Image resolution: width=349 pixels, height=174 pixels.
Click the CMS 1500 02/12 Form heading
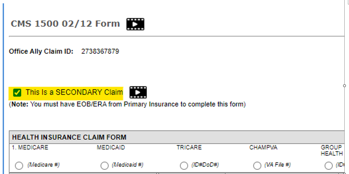tap(65, 24)
